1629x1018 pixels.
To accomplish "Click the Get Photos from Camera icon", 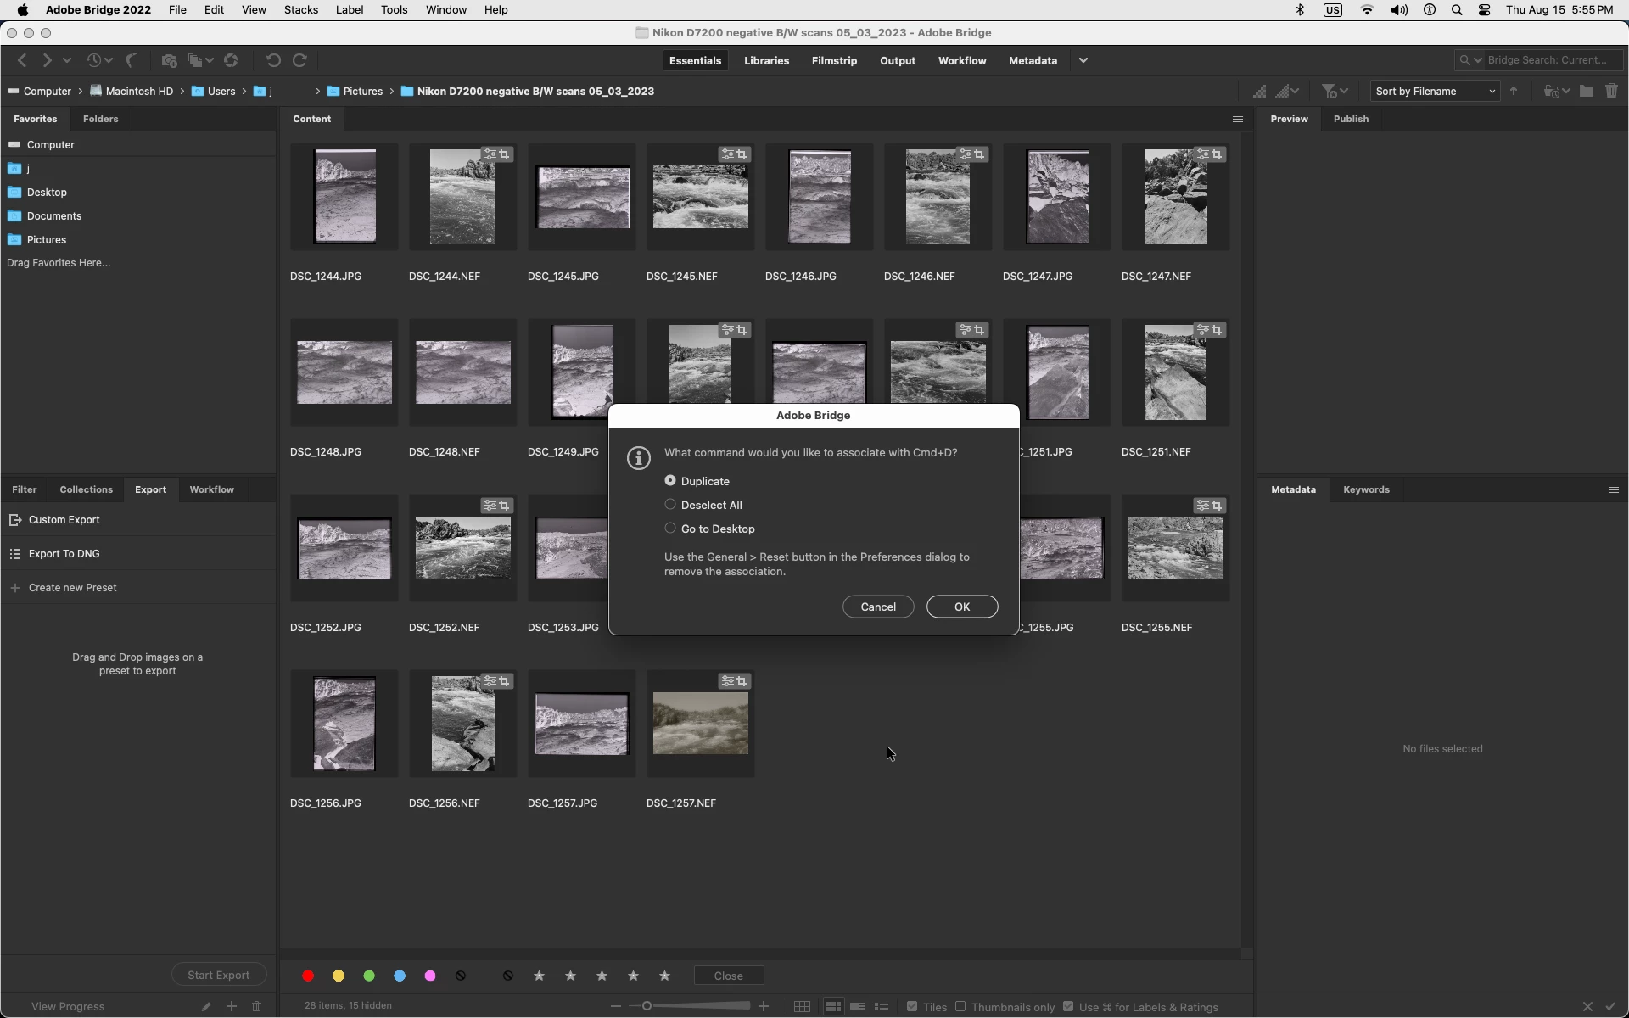I will [169, 61].
